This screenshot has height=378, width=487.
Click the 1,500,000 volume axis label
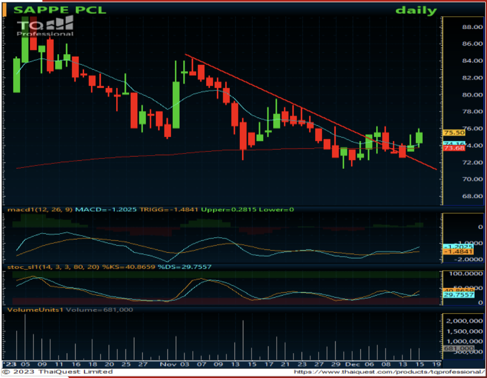tap(464, 332)
